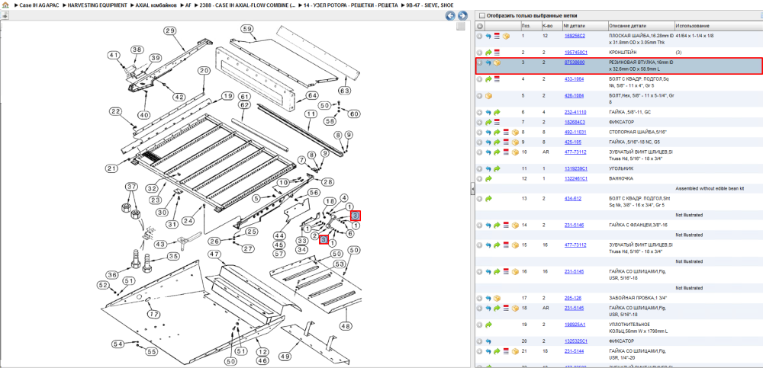The image size is (763, 368).
Task: Click the green arrow icon in row 433-1064
Action: pyautogui.click(x=488, y=78)
